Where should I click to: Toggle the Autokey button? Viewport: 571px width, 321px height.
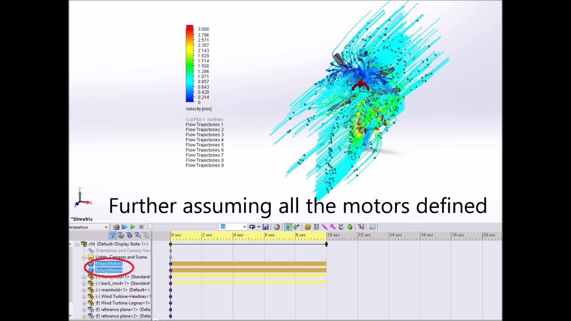288,227
